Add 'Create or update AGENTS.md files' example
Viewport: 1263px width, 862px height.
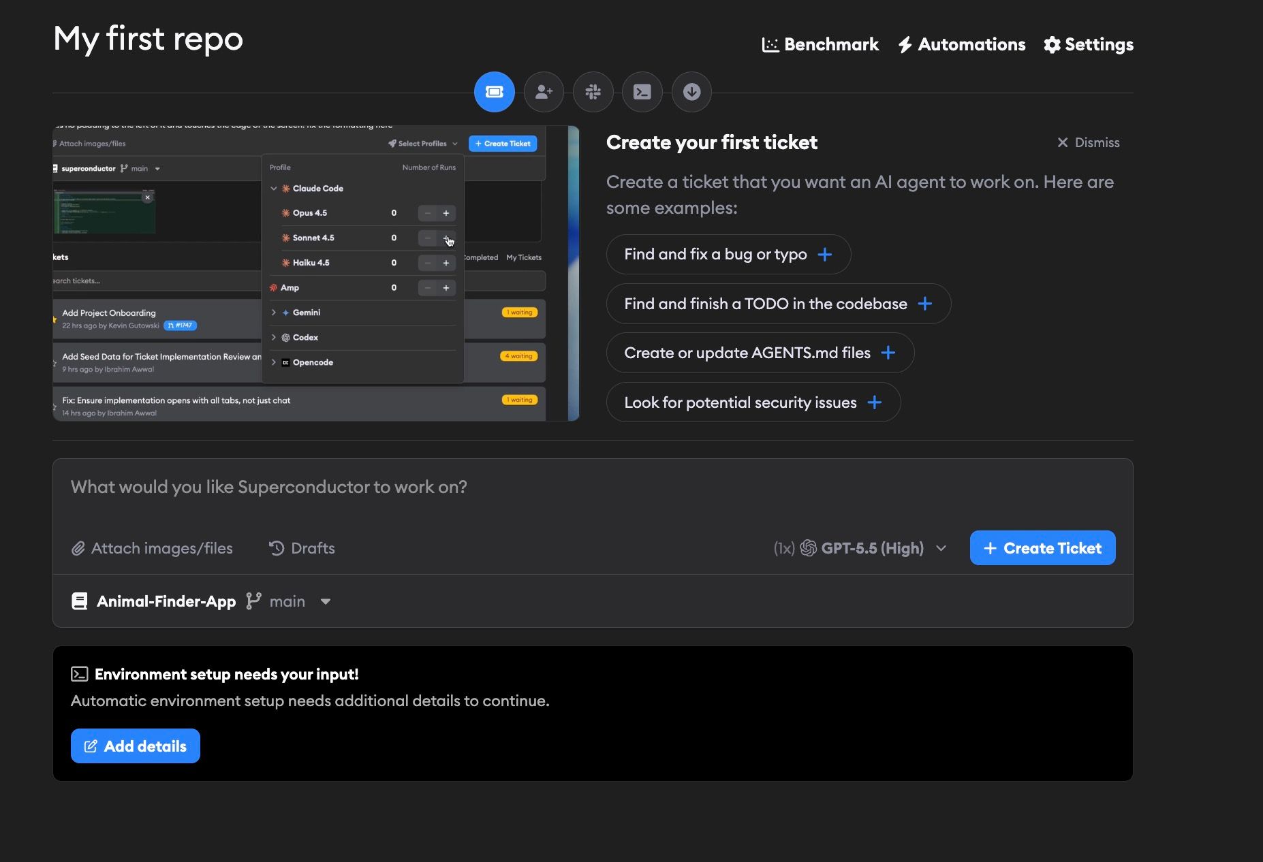coord(760,353)
